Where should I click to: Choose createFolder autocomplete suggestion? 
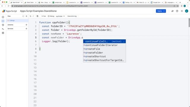coord(104,53)
